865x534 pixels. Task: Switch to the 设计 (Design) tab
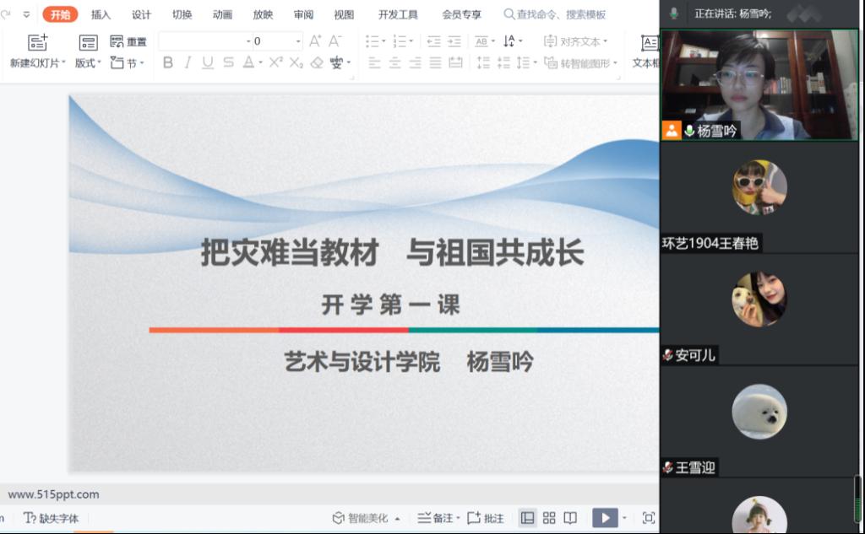(141, 14)
